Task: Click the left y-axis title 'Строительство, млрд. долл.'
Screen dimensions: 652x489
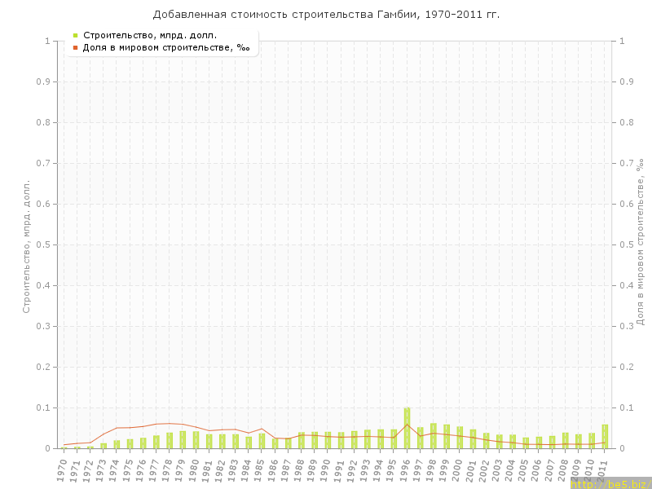Action: coord(26,246)
